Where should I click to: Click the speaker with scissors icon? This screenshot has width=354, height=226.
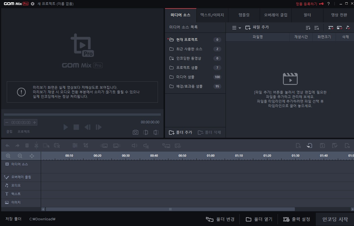146,146
